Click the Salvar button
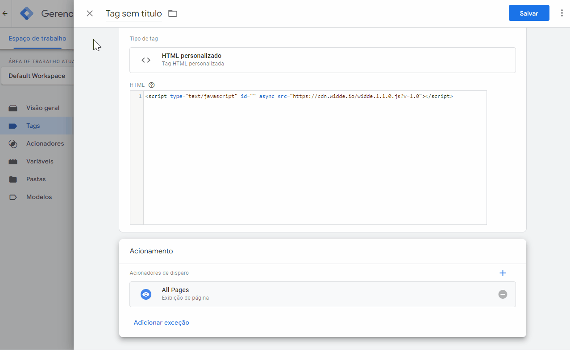The height and width of the screenshot is (350, 570). (x=529, y=13)
